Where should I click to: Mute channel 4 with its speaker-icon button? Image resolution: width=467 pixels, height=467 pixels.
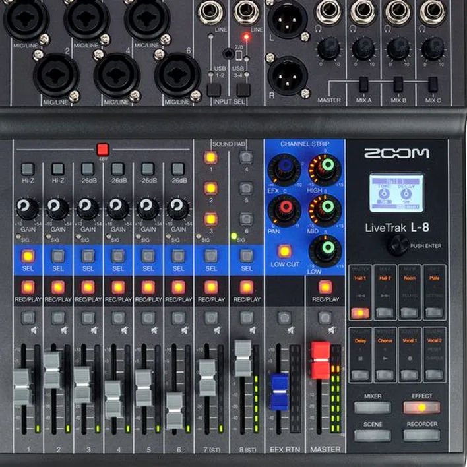(118, 317)
